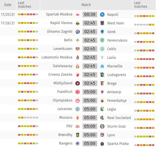Click the Napoli club crest icon
Viewport: 156px width, 150px height.
point(102,14)
